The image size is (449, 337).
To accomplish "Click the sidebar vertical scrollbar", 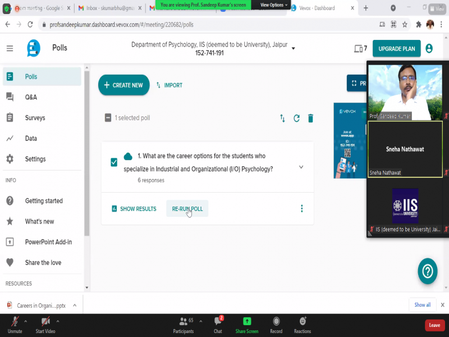I will pyautogui.click(x=86, y=152).
